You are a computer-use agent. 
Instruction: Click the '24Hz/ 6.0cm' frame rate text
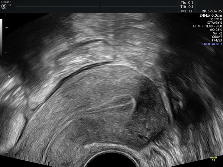pyautogui.click(x=211, y=15)
